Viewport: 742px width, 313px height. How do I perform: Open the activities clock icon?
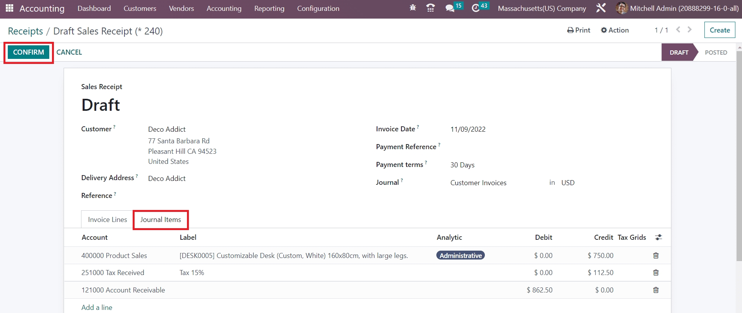tap(476, 8)
